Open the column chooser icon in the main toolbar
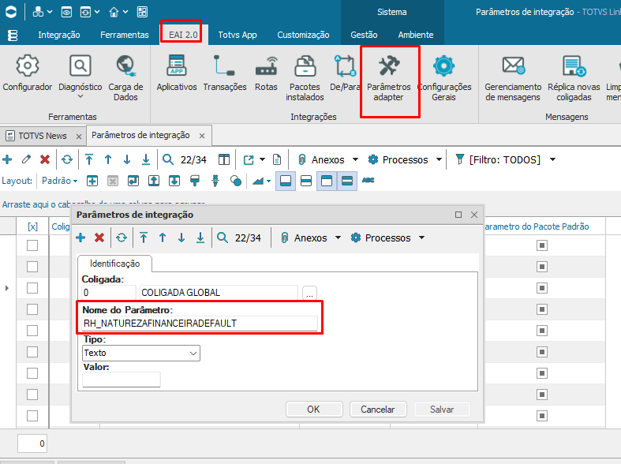This screenshot has width=621, height=464. click(224, 159)
